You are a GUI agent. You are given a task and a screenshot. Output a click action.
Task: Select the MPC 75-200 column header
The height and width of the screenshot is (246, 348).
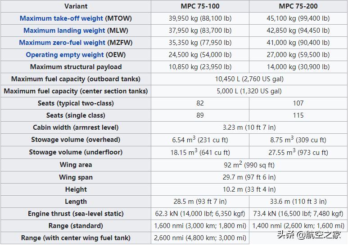tap(298, 6)
